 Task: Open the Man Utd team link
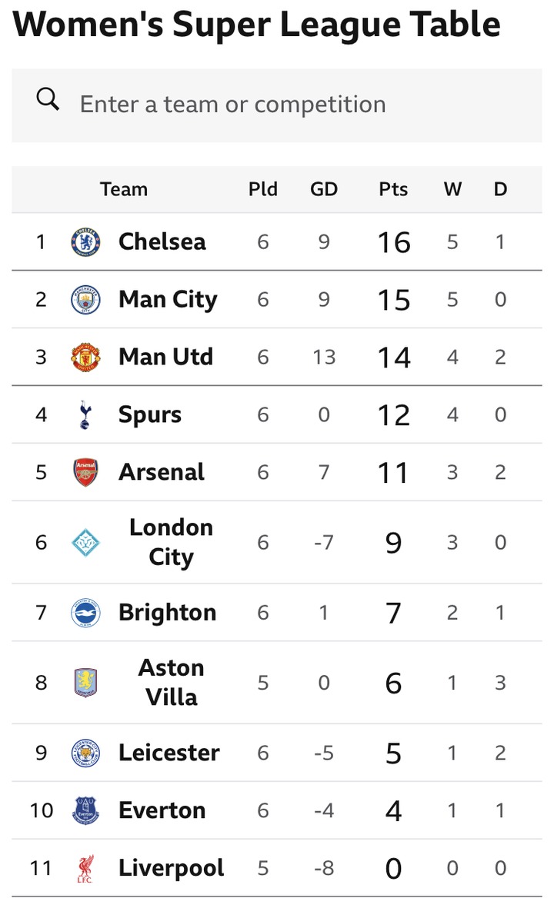(165, 358)
